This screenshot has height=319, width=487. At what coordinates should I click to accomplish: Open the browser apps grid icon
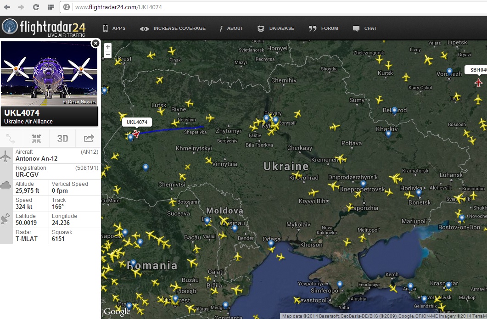pos(51,7)
